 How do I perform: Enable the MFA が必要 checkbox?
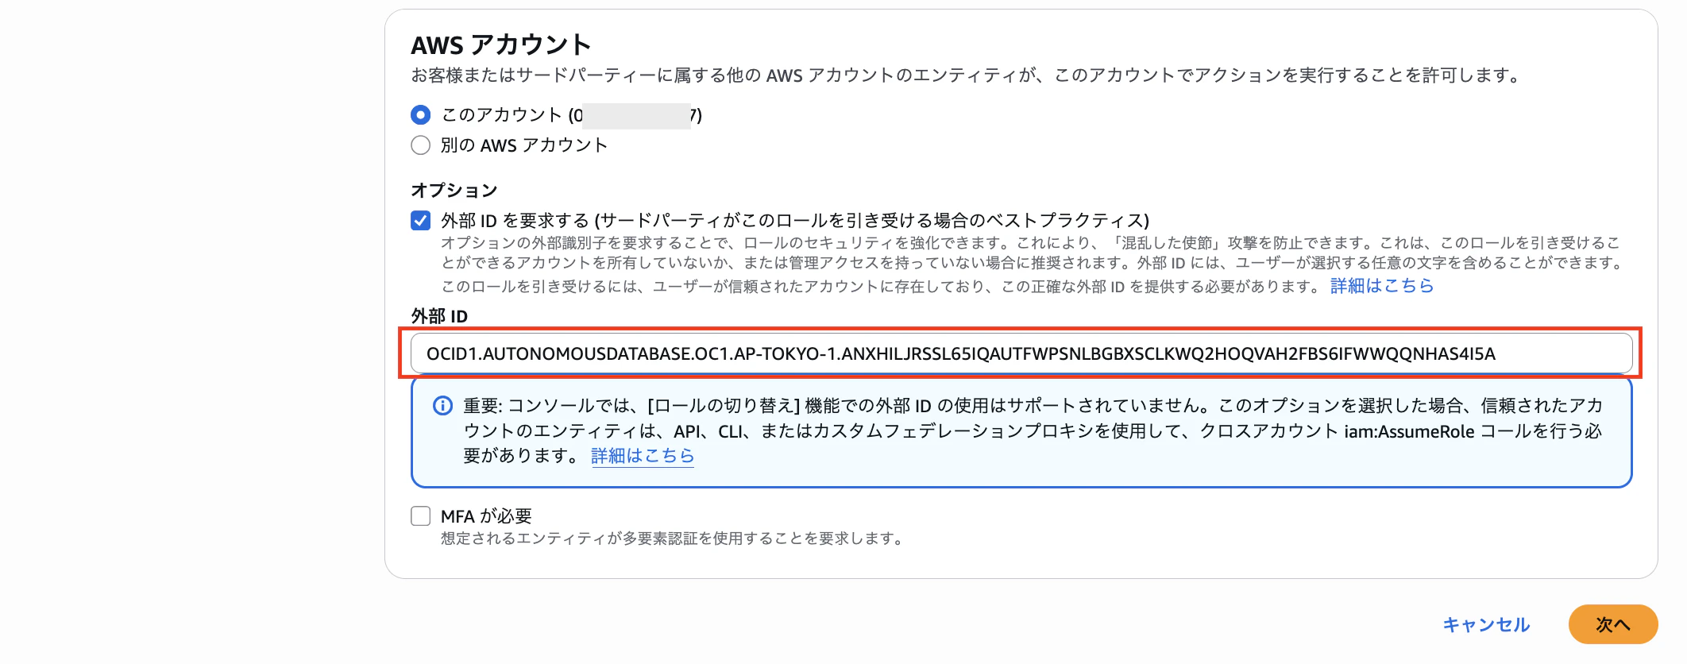420,515
